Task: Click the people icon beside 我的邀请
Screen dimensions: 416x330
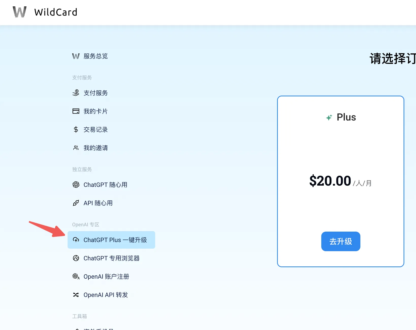Action: pyautogui.click(x=76, y=148)
